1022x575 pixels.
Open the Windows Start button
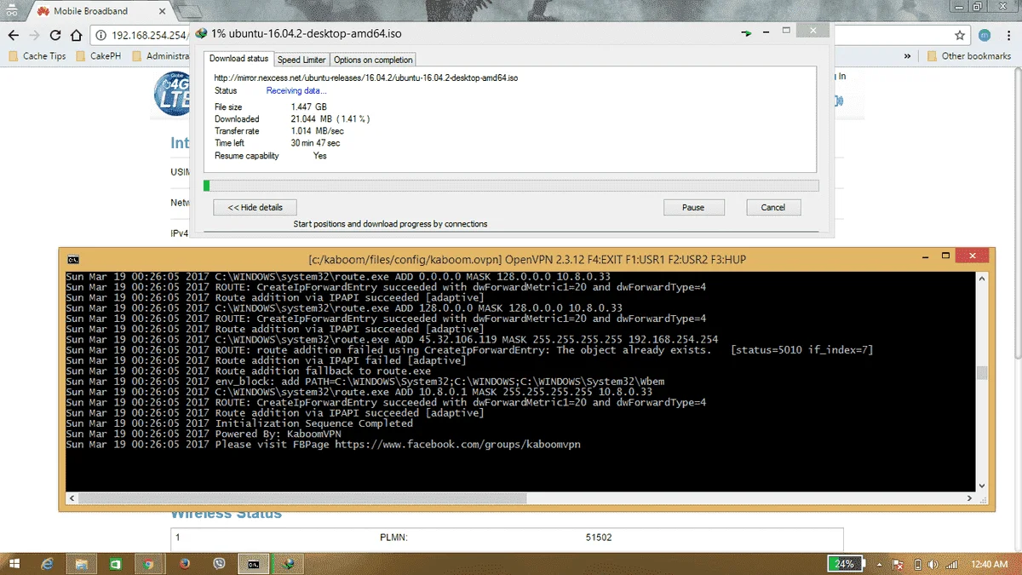click(14, 563)
